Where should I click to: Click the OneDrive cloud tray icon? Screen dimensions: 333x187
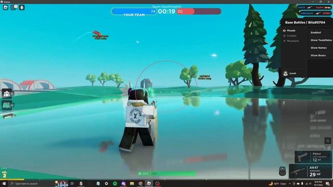point(298,183)
